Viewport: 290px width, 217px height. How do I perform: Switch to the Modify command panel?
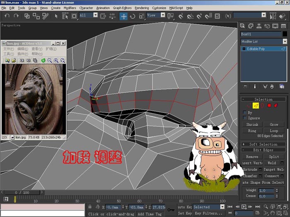251,26
